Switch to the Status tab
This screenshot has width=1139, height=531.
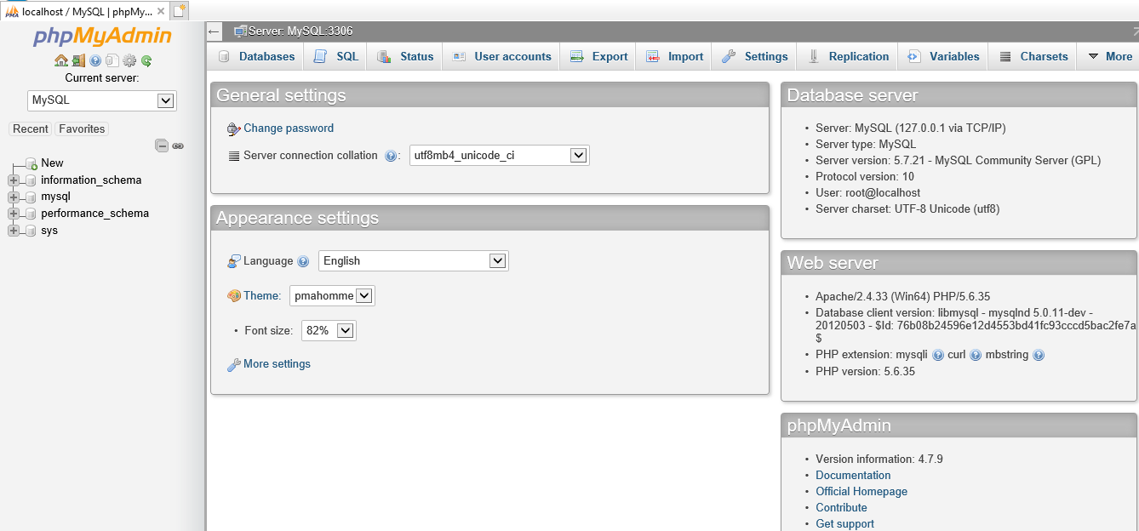click(406, 56)
